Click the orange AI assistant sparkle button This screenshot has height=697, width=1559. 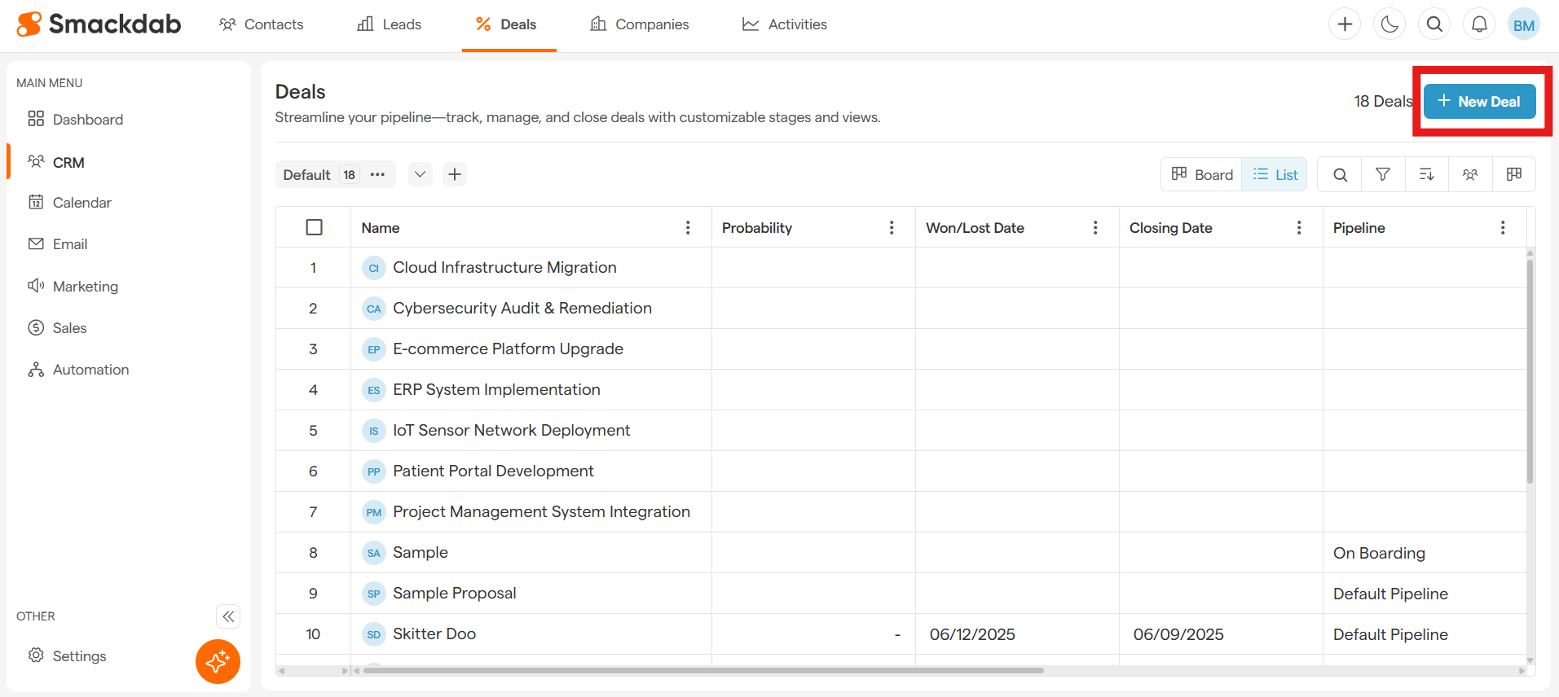click(x=218, y=661)
